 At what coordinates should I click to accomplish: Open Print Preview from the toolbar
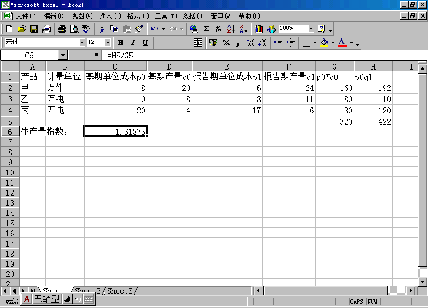tap(74, 29)
